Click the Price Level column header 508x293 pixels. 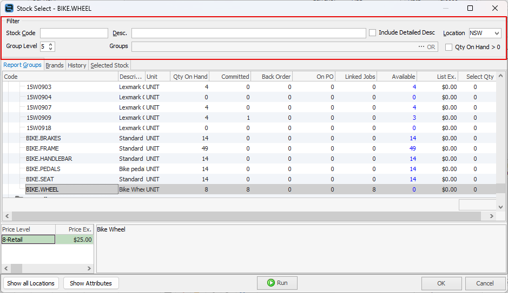[x=29, y=229]
